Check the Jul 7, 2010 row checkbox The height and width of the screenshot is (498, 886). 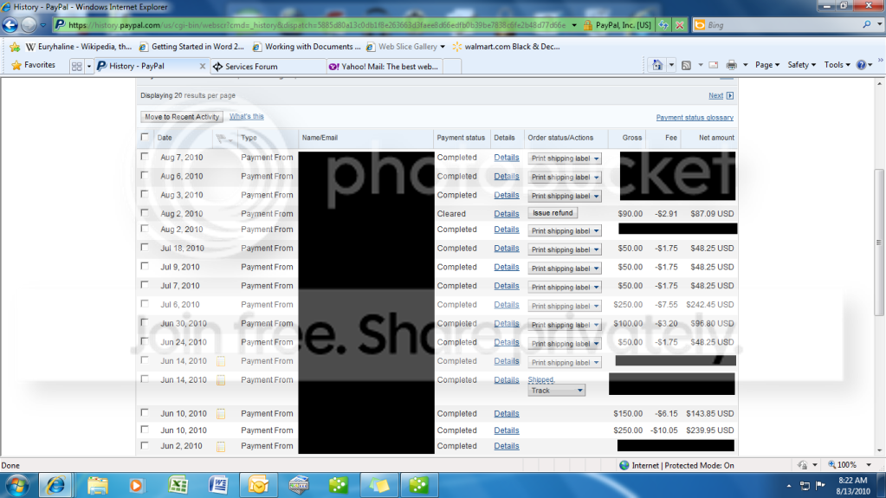click(x=145, y=284)
